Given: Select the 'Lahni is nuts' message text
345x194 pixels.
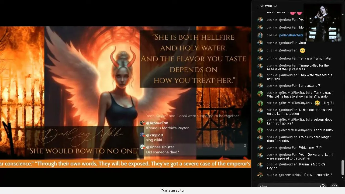Looking at the screenshot, I should (x=323, y=130).
